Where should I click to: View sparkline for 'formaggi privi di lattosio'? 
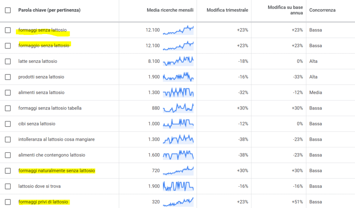point(178,202)
